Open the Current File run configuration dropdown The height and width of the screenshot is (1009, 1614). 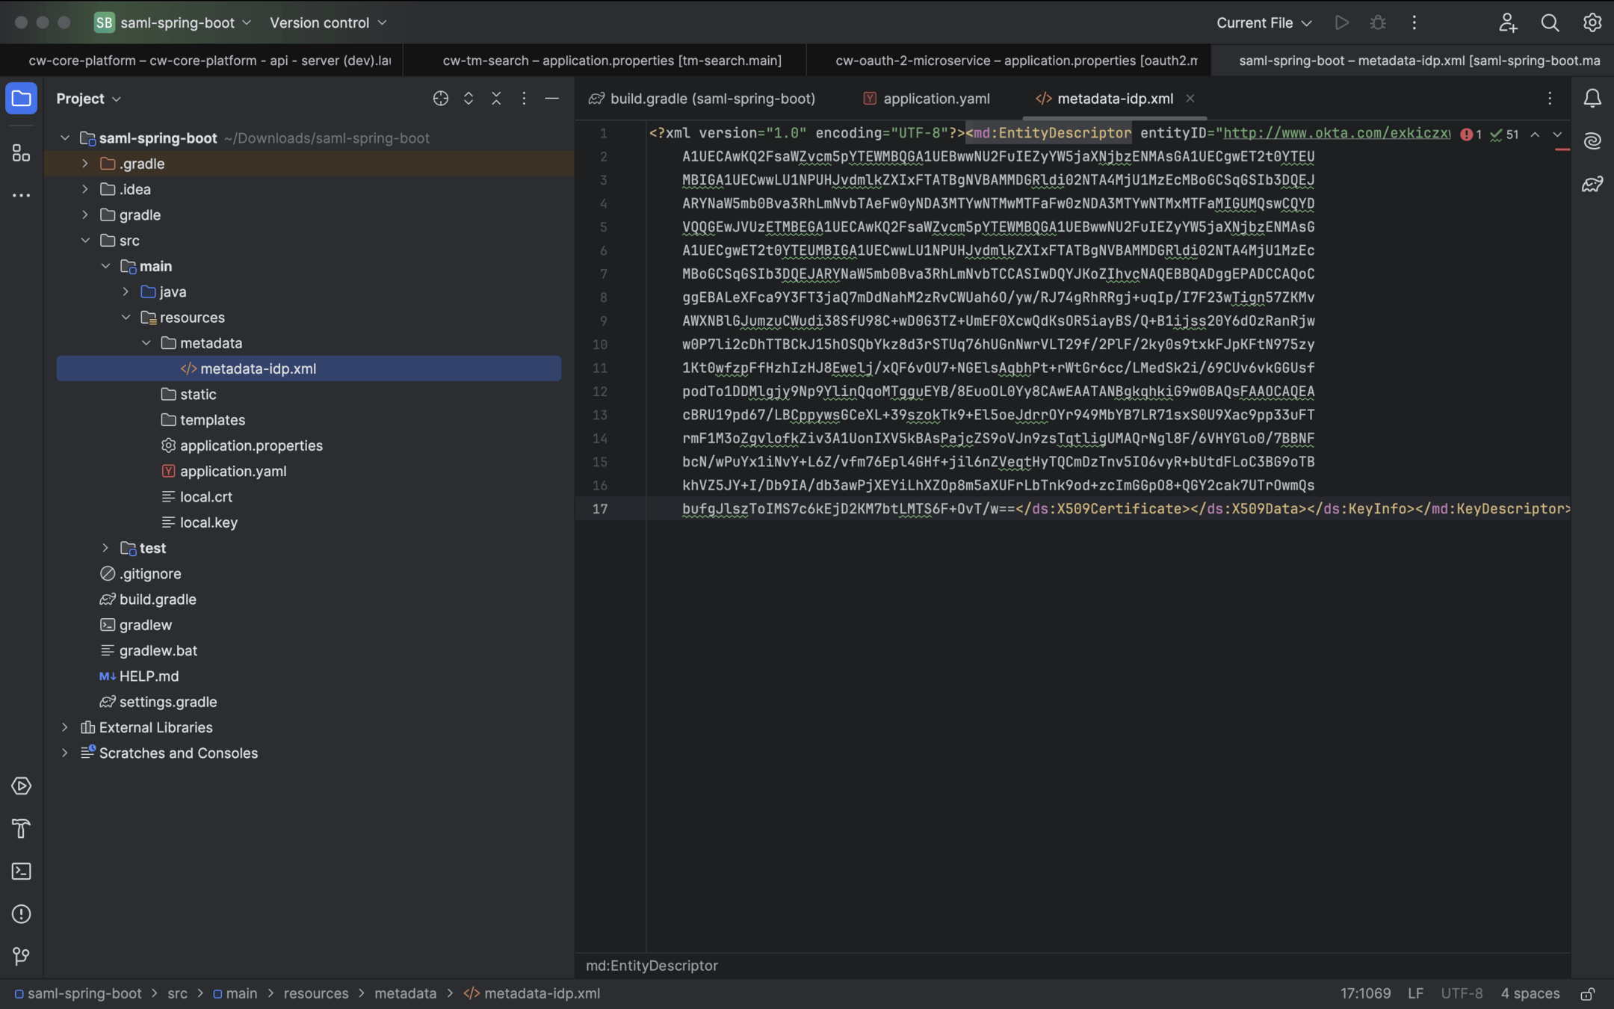pyautogui.click(x=1264, y=22)
